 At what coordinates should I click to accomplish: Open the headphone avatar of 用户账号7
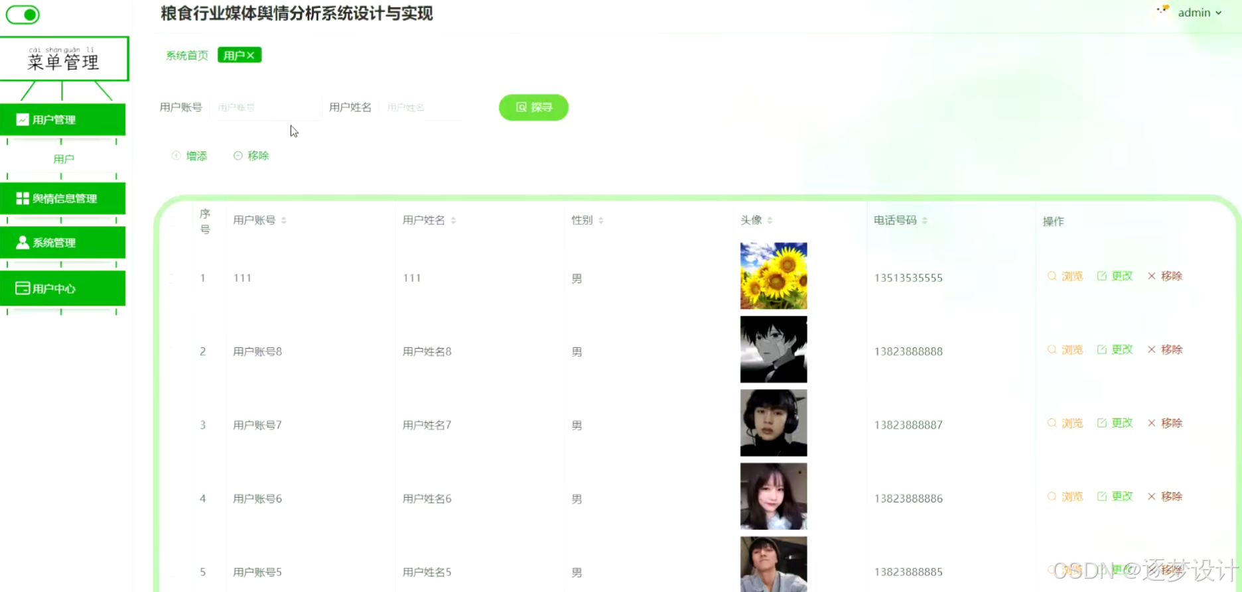click(774, 423)
